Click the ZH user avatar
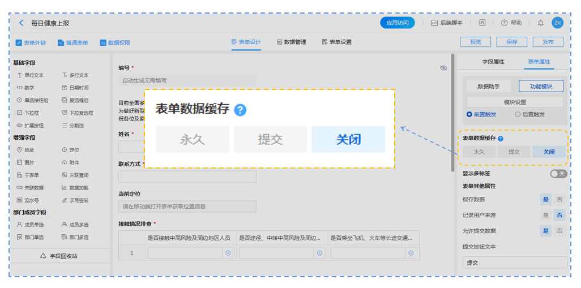Image resolution: width=581 pixels, height=288 pixels. tap(557, 23)
